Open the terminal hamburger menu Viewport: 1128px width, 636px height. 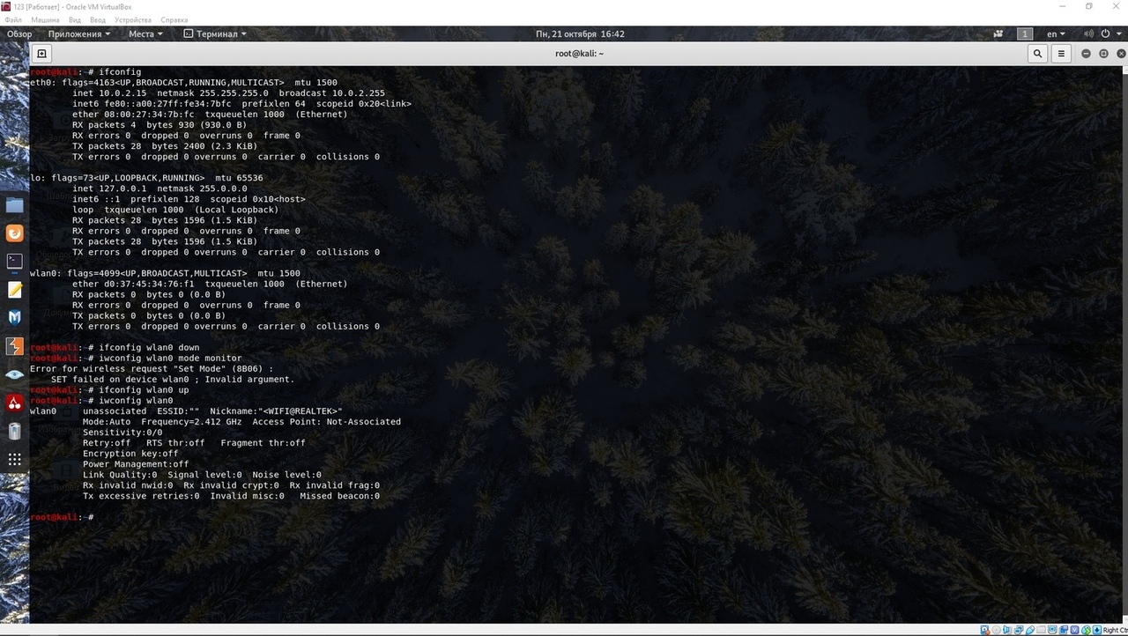tap(1061, 54)
